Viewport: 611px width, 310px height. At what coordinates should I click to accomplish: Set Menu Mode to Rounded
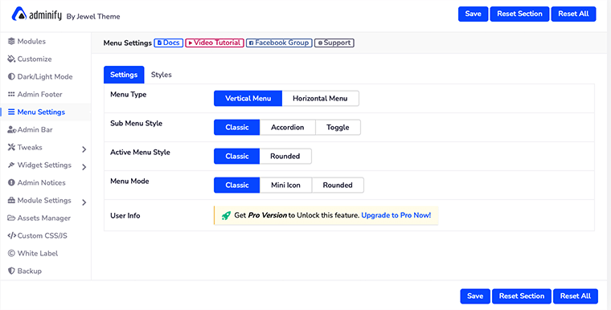click(x=338, y=186)
